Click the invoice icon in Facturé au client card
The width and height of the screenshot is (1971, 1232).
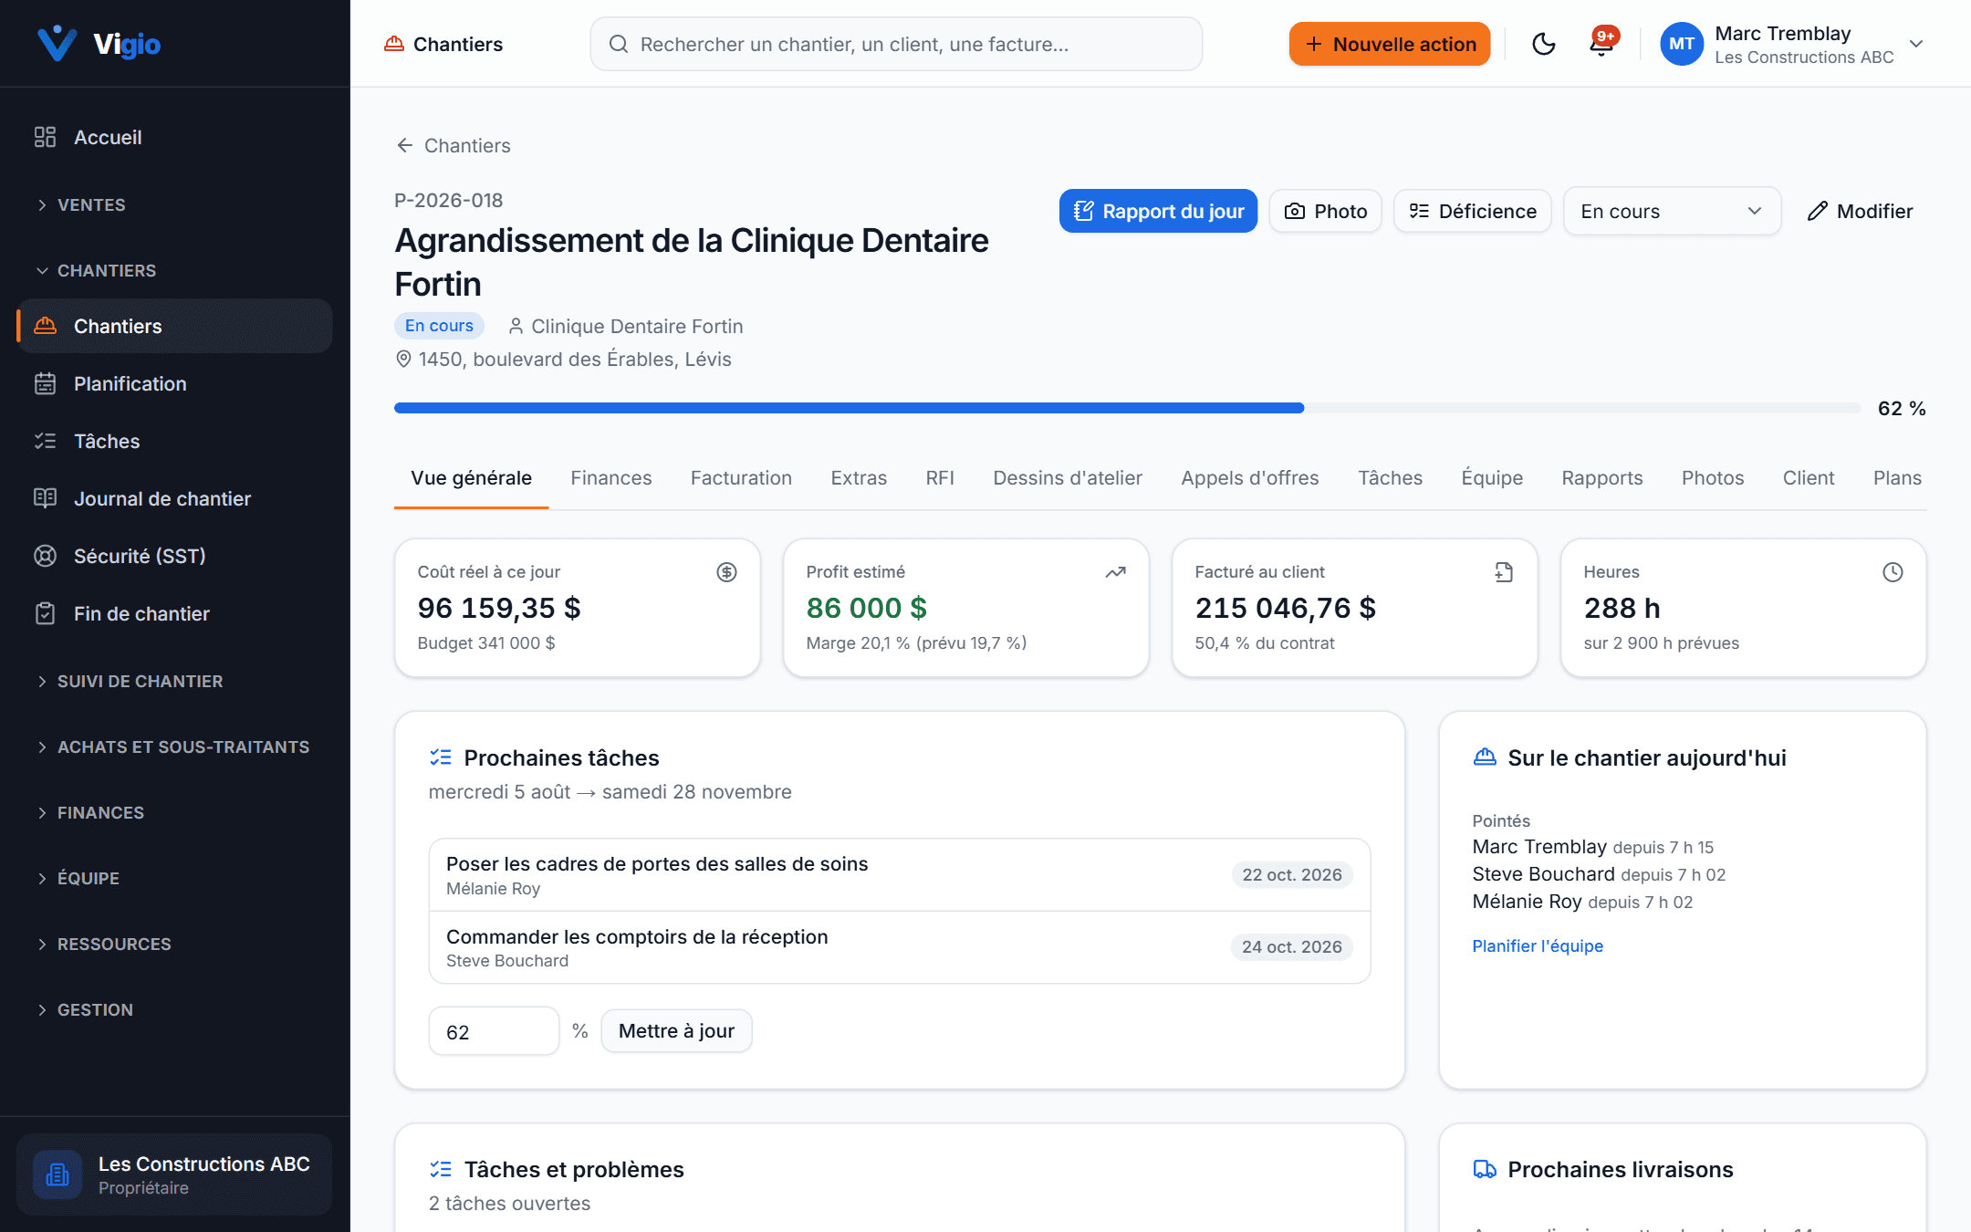pyautogui.click(x=1504, y=572)
